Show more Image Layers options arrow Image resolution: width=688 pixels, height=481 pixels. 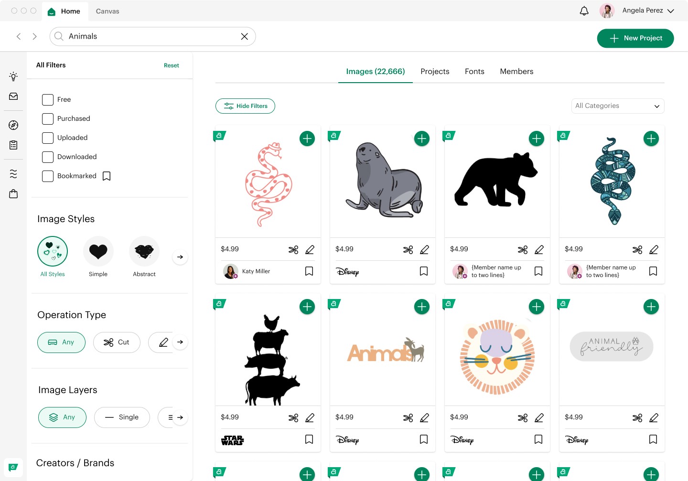[x=180, y=417]
